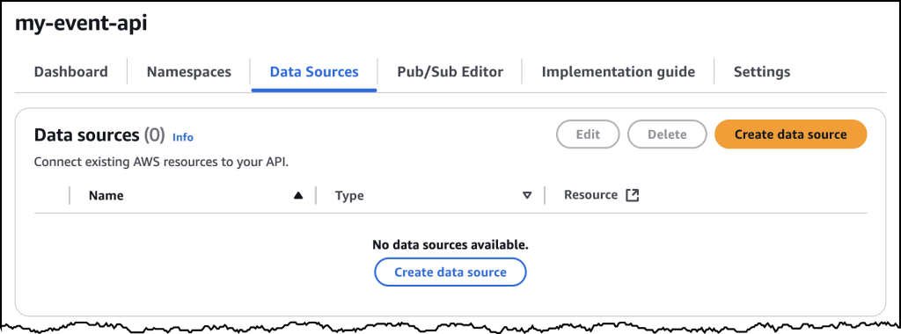
Task: Sort ascending using the Name column arrow
Action: pos(297,195)
